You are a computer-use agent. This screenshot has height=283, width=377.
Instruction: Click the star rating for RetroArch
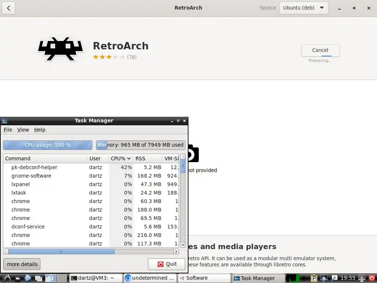[x=109, y=57]
